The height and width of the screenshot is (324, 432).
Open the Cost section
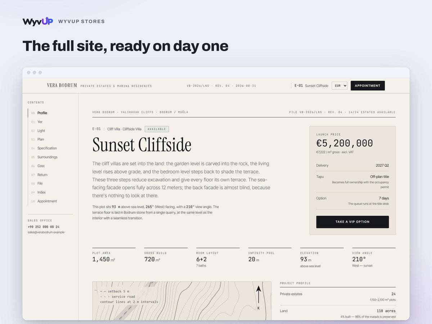(41, 166)
